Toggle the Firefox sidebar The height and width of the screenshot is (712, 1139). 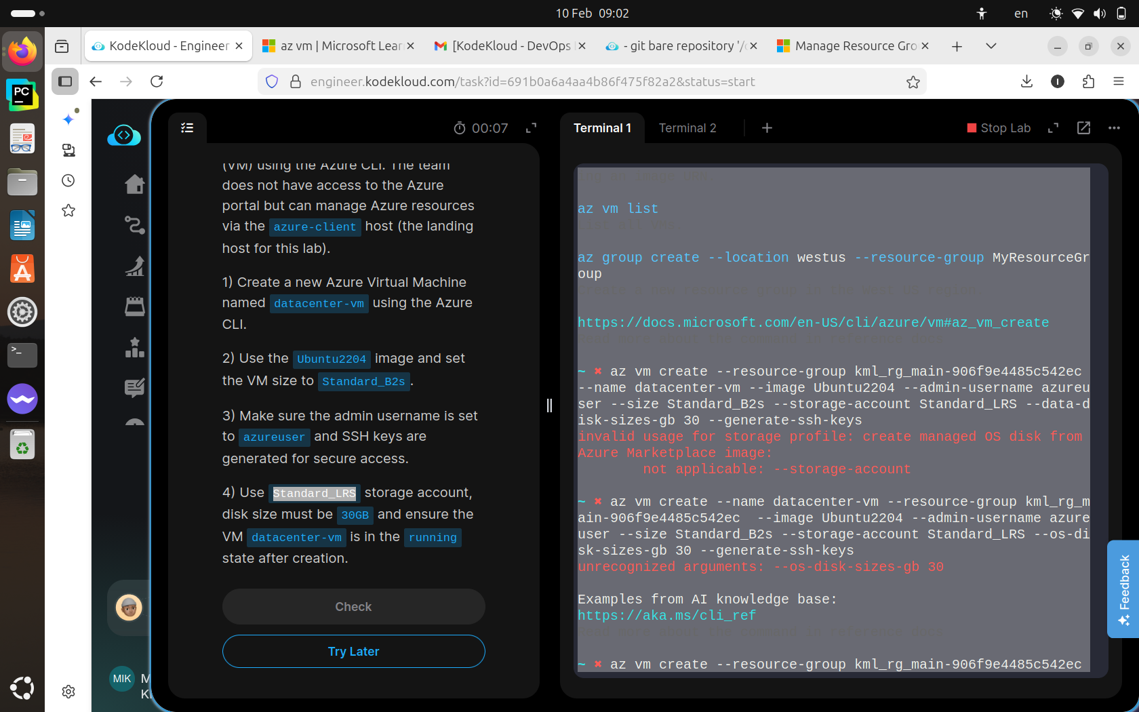tap(65, 82)
